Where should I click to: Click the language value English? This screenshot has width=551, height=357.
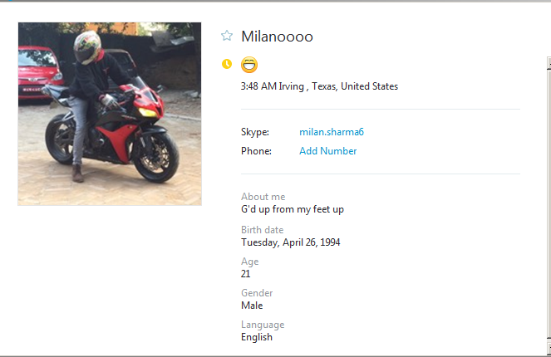(256, 337)
